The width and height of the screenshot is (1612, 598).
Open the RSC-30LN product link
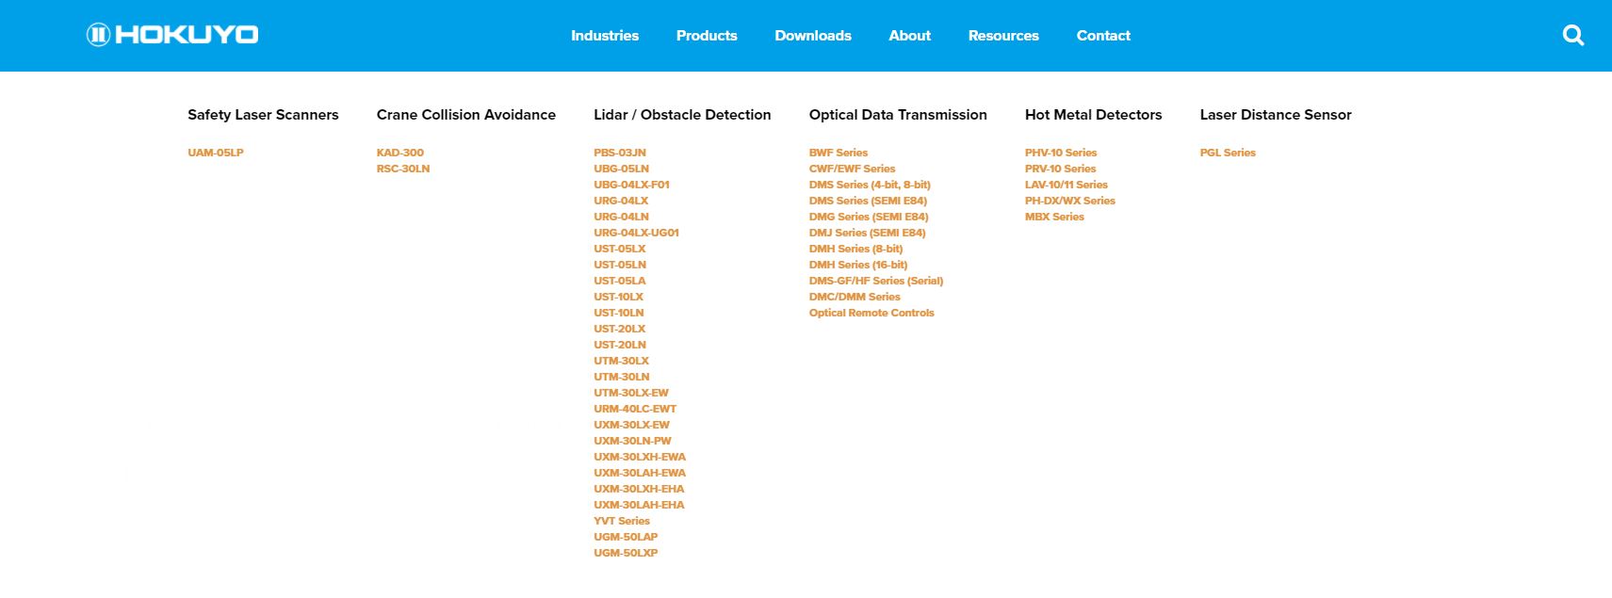tap(403, 169)
